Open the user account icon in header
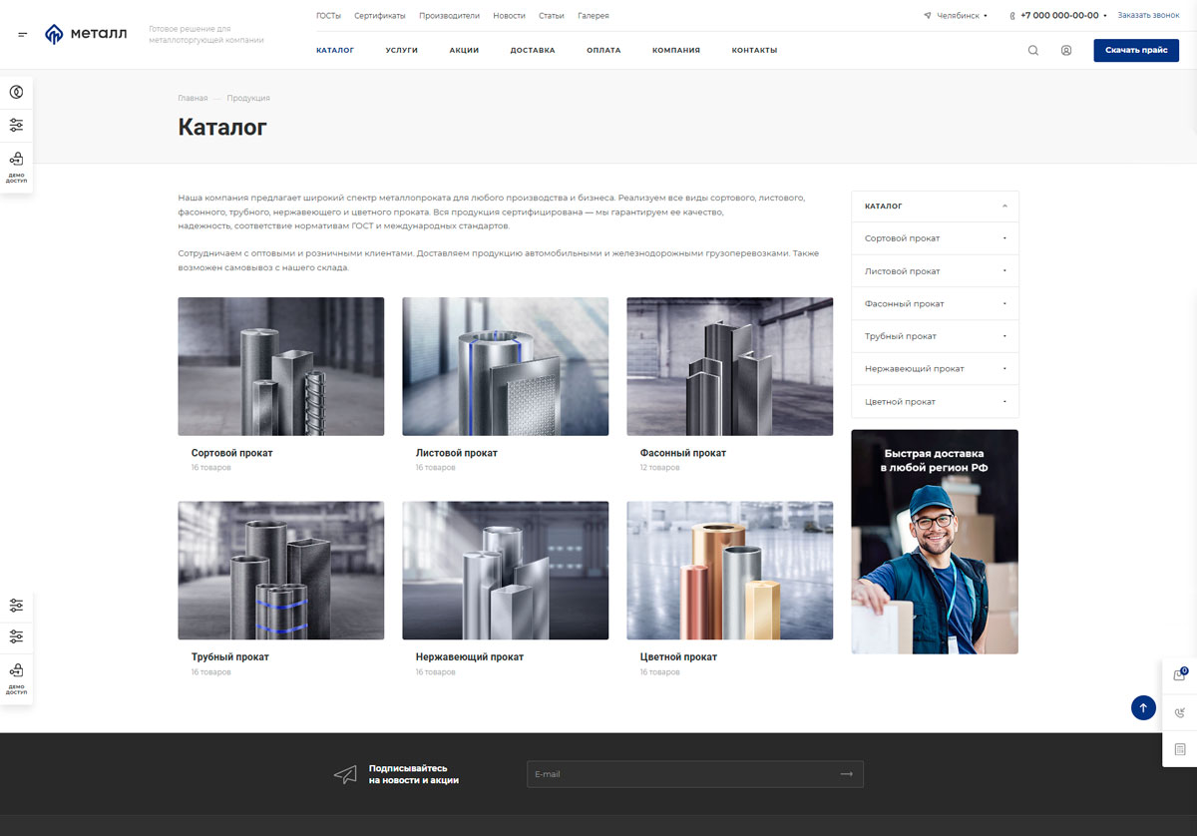The height and width of the screenshot is (836, 1197). tap(1066, 50)
